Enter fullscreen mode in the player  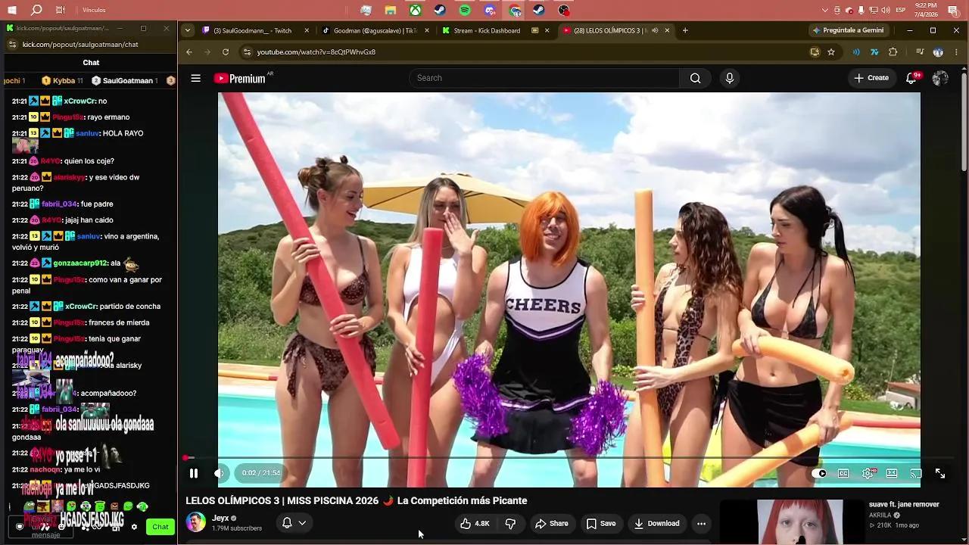point(940,473)
